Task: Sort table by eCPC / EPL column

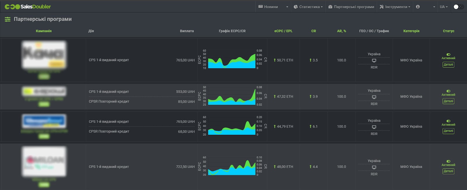Action: click(x=283, y=31)
